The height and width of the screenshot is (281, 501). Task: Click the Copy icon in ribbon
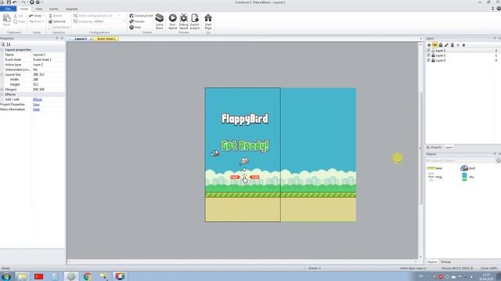click(15, 22)
